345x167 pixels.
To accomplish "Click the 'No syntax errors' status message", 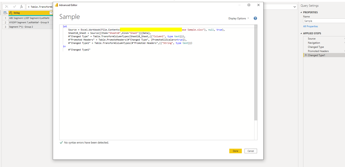I will coord(86,143).
